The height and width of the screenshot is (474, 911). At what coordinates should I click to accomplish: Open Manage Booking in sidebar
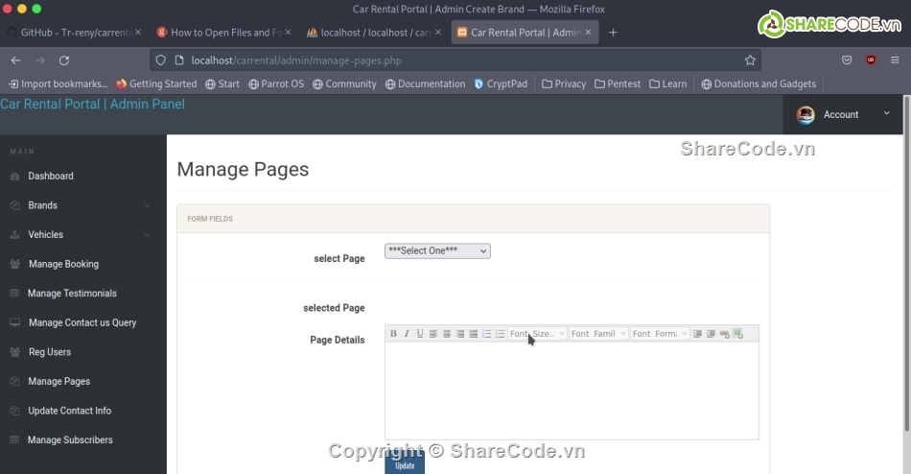63,264
